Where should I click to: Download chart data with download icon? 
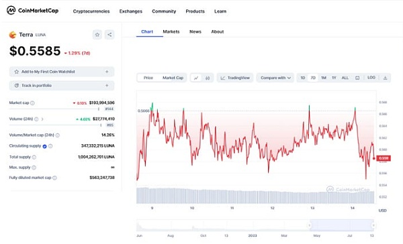[385, 78]
